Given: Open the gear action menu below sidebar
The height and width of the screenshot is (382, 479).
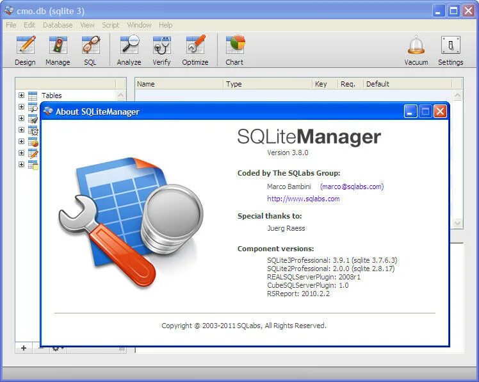Looking at the screenshot, I should pyautogui.click(x=58, y=349).
